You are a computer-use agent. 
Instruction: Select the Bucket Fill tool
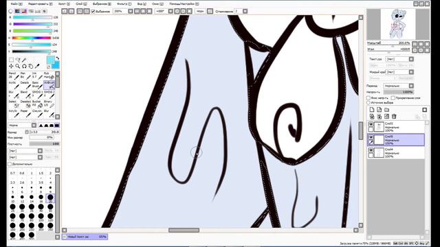pos(36,104)
